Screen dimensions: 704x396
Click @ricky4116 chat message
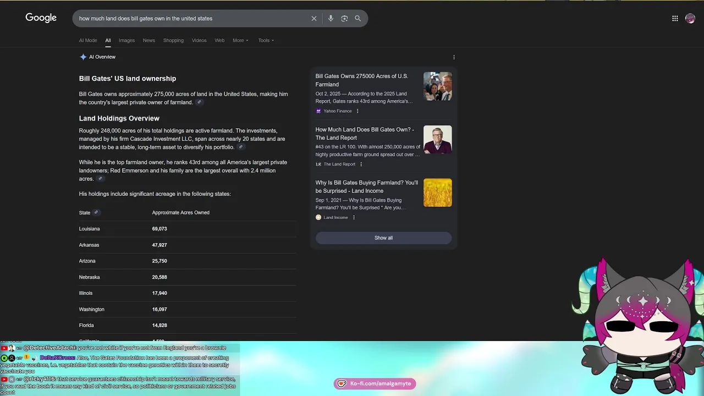118,386
